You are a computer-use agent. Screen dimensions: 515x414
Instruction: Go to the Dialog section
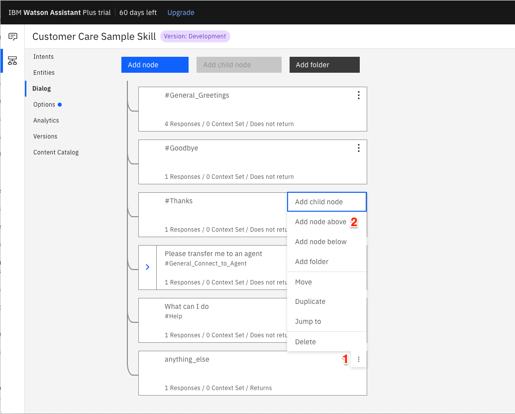coord(42,89)
